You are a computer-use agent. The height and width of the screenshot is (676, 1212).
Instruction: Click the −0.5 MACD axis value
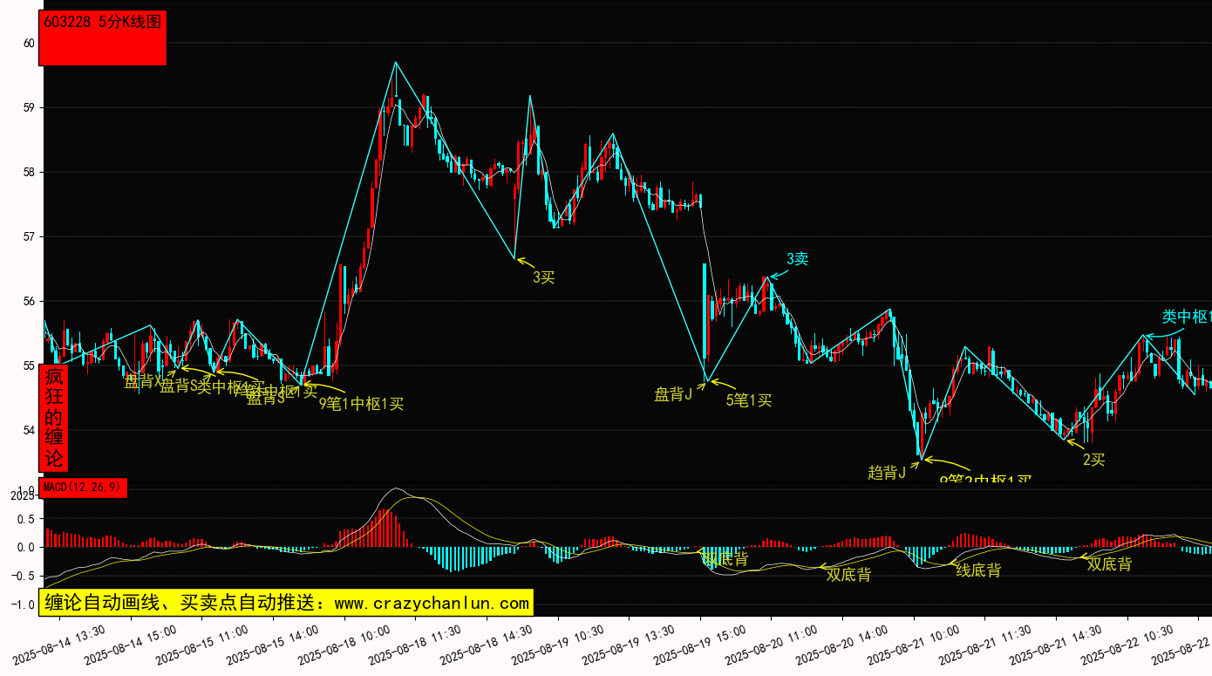[x=23, y=576]
